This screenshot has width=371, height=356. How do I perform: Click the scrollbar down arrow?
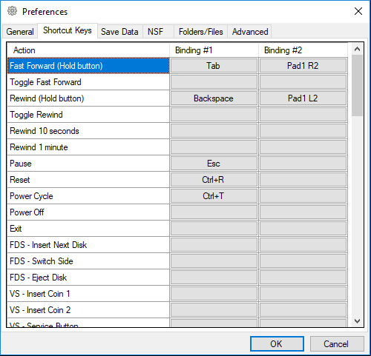tap(357, 321)
